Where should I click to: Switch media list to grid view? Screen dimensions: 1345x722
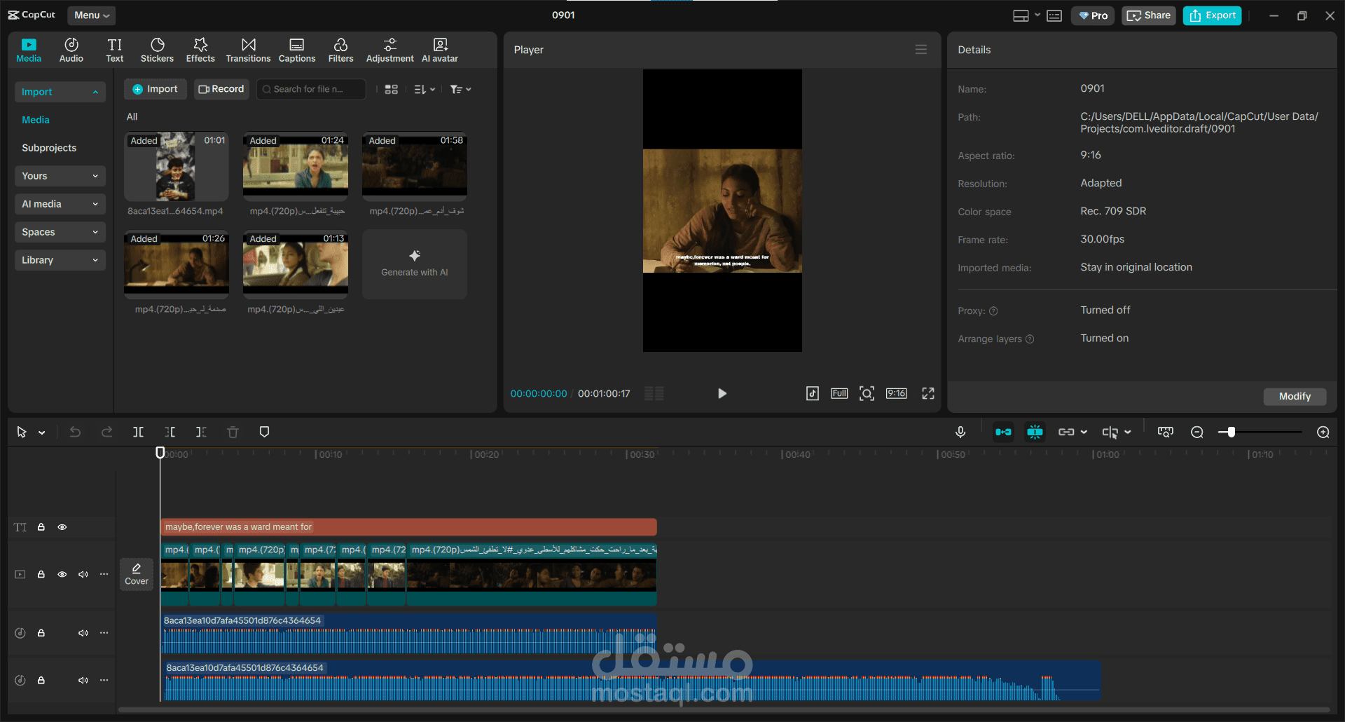coord(392,89)
